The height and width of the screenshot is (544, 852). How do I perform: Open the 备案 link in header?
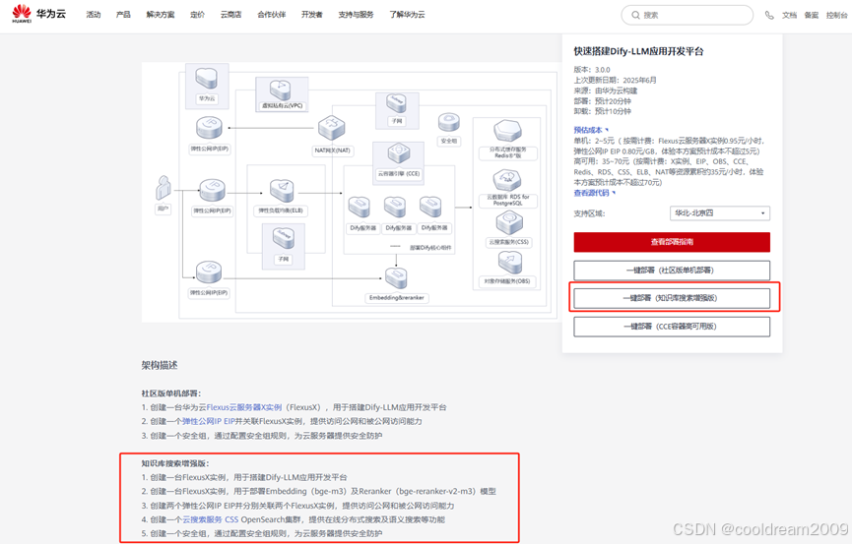pyautogui.click(x=812, y=15)
